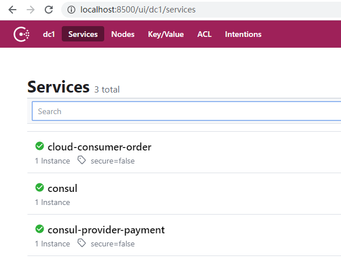Switch to the Services tab

83,34
